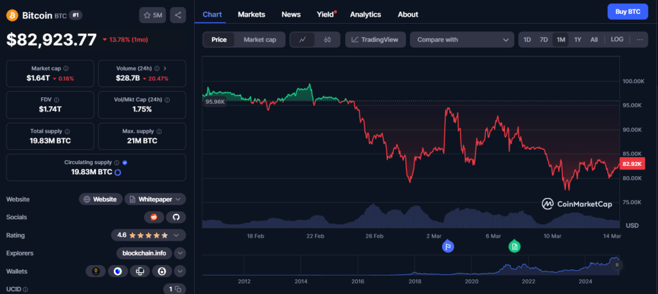This screenshot has width=658, height=294.
Task: Set chart range to 1M
Action: tap(560, 40)
